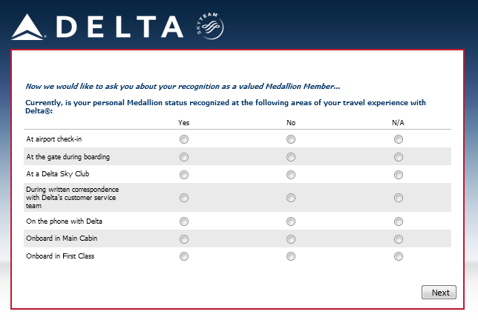Mark Yes for Onboard in First Class
The width and height of the screenshot is (478, 320).
pyautogui.click(x=184, y=256)
